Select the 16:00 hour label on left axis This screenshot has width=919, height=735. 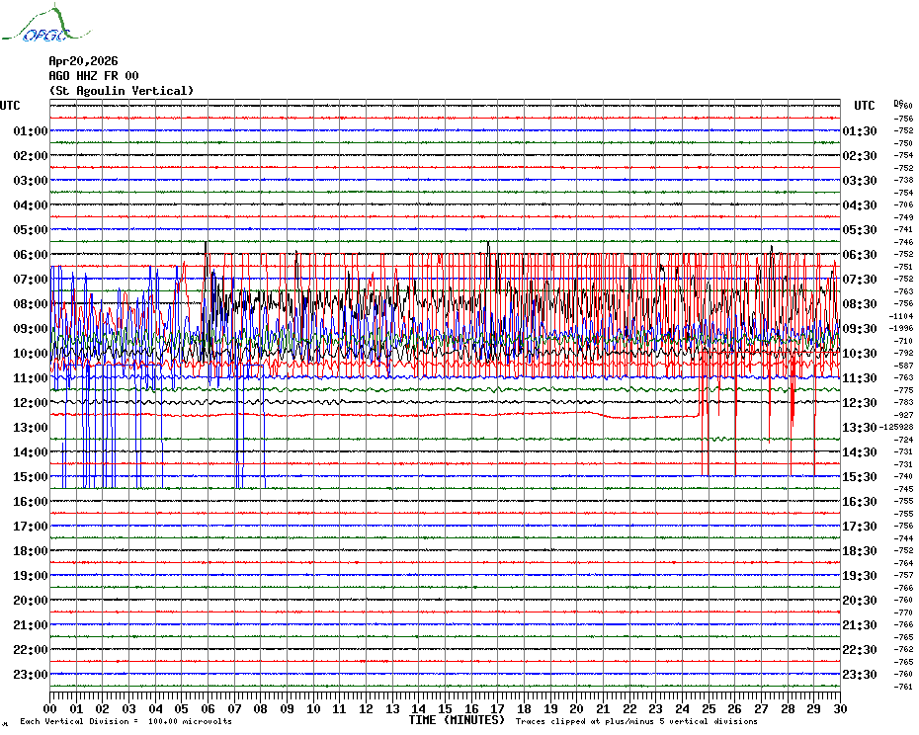pos(31,502)
